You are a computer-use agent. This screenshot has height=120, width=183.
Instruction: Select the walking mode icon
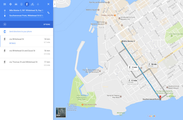click(x=27, y=4)
